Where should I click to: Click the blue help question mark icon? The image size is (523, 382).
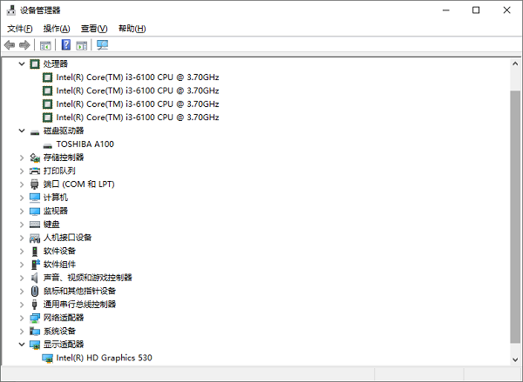click(x=65, y=45)
